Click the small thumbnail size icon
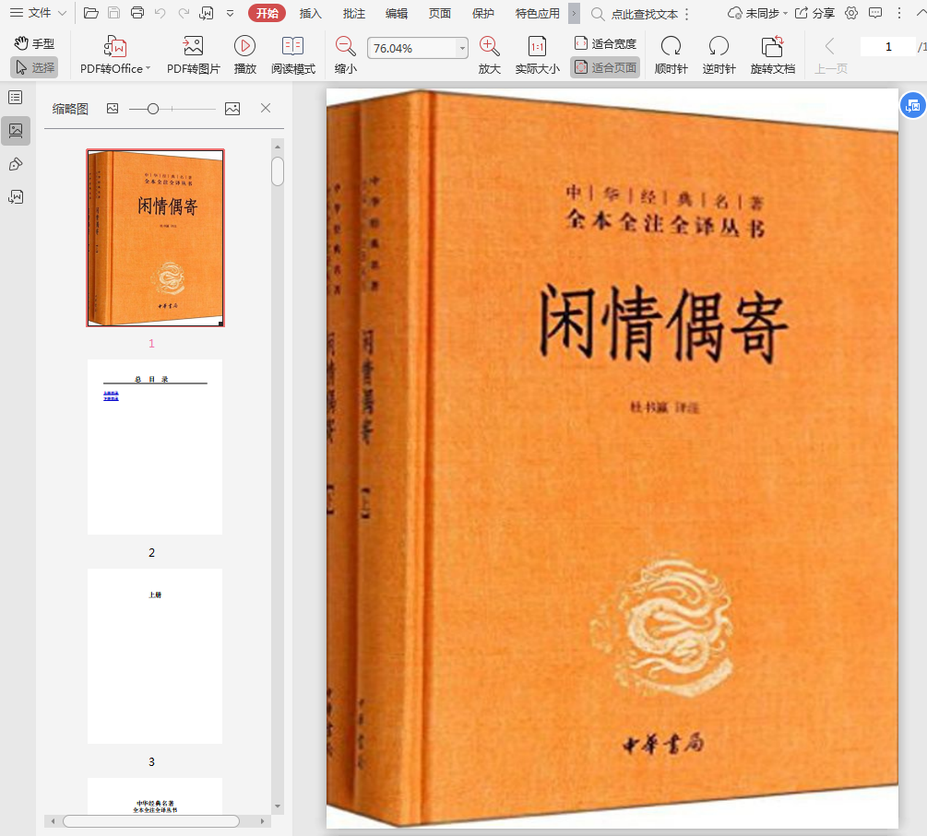Screen dimensions: 927x836 113,108
